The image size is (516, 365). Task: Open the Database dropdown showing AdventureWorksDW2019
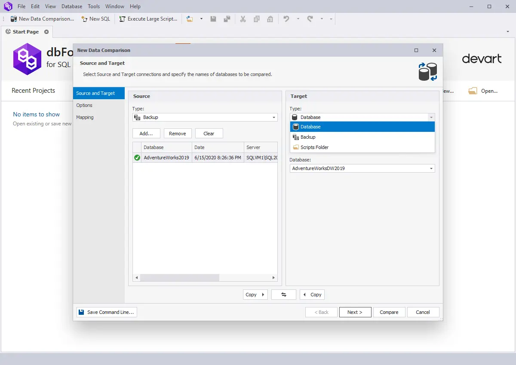431,168
